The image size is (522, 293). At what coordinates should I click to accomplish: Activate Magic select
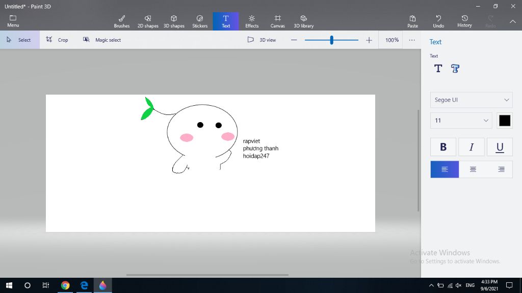coord(102,40)
